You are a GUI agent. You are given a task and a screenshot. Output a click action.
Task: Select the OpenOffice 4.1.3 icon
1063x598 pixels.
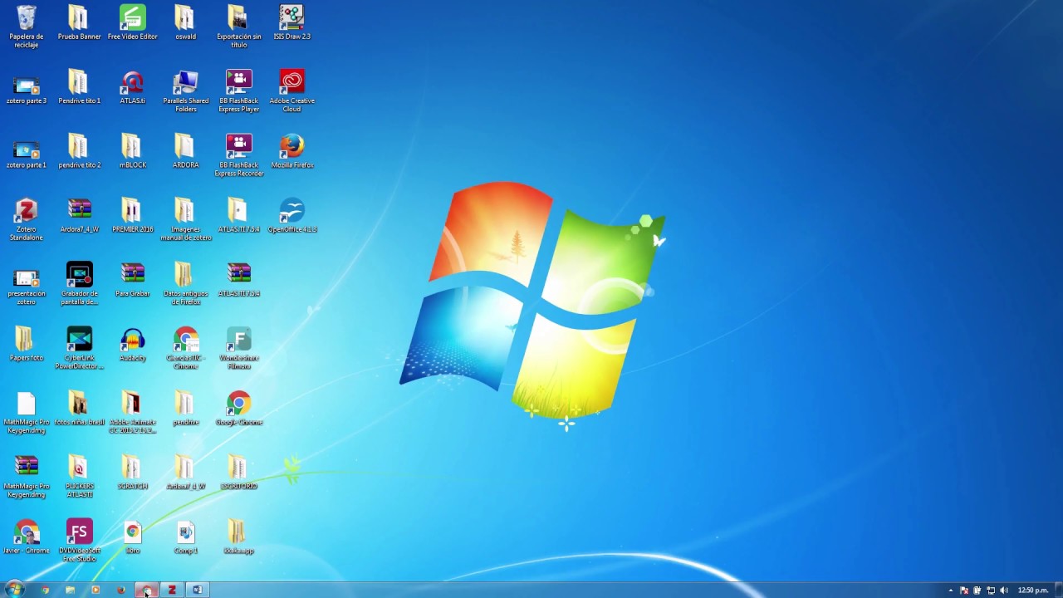pyautogui.click(x=291, y=216)
